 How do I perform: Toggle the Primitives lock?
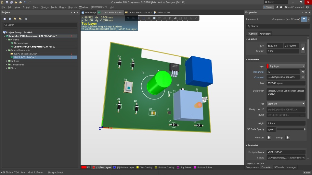[269, 137]
